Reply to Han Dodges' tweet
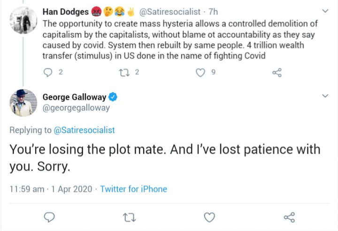The image size is (338, 231). pyautogui.click(x=49, y=72)
